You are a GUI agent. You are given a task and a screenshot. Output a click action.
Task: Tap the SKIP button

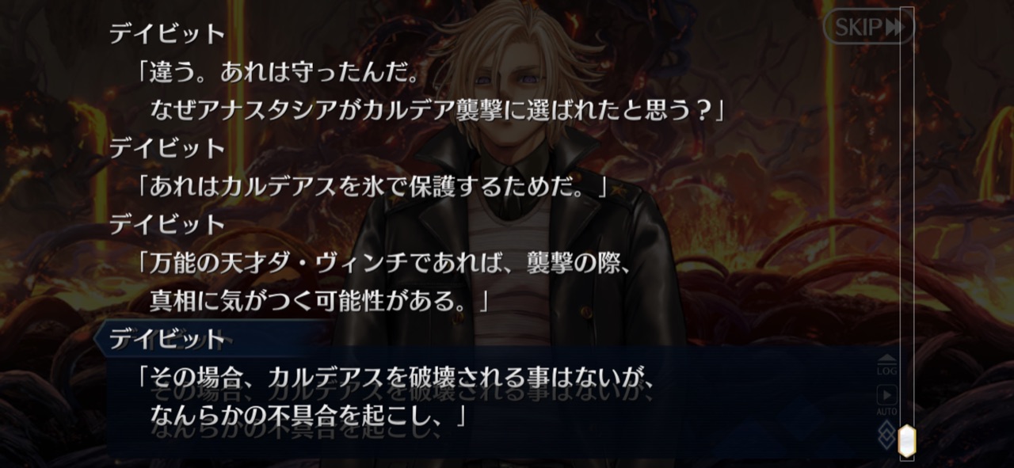(x=868, y=28)
